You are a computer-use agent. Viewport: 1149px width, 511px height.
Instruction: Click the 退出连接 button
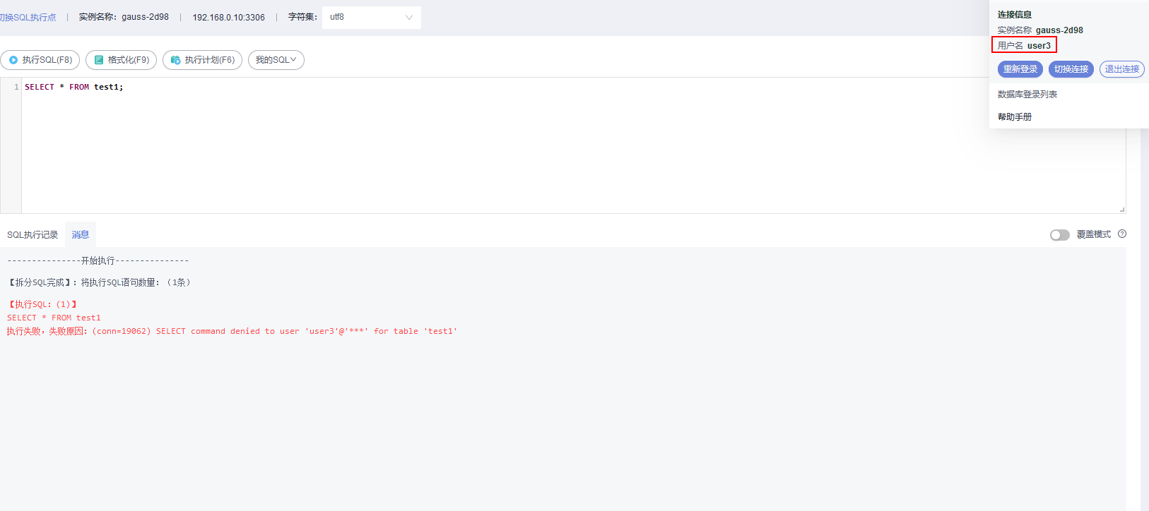(1122, 69)
